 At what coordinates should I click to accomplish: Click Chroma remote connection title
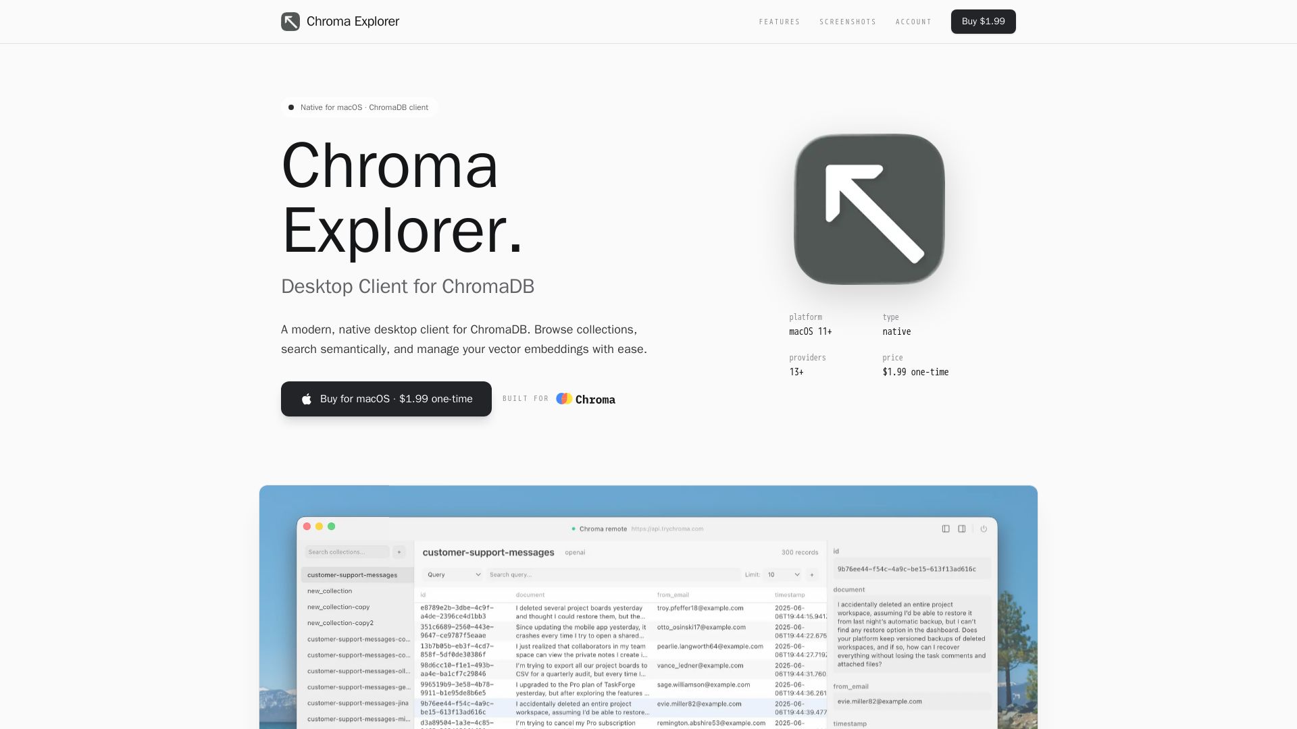click(603, 529)
